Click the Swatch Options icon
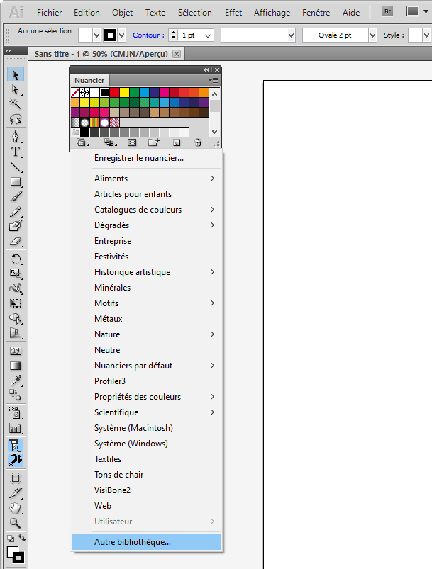 point(132,142)
